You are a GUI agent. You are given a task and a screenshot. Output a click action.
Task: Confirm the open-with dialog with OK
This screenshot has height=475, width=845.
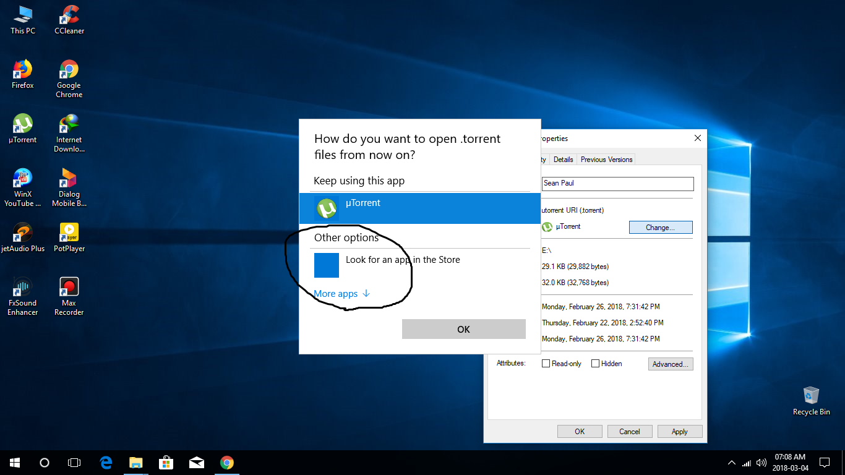[x=464, y=329]
